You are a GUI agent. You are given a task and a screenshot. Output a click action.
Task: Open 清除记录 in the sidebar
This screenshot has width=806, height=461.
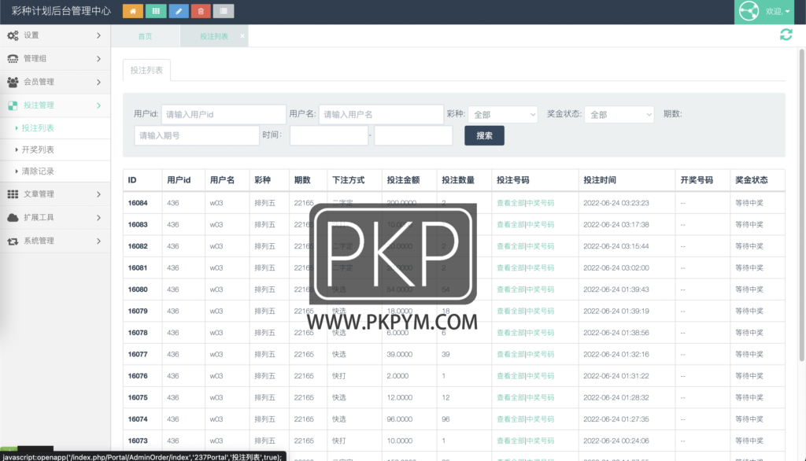(x=38, y=171)
